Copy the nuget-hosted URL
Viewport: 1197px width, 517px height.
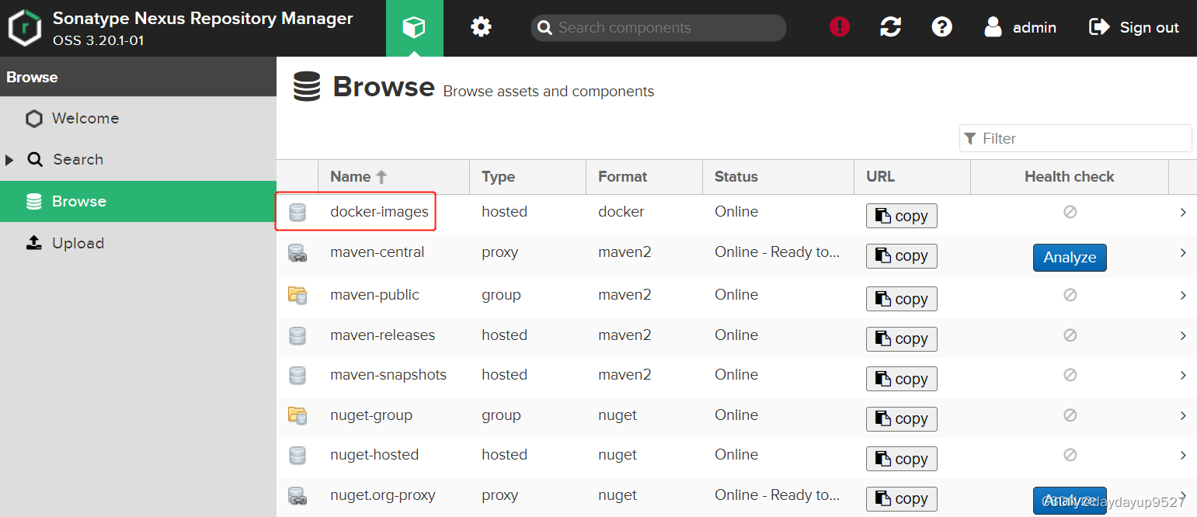tap(902, 459)
